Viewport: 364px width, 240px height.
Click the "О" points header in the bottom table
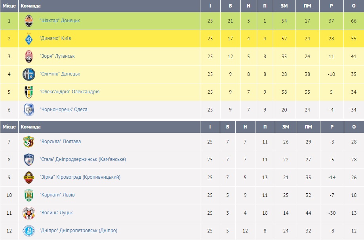pyautogui.click(x=354, y=127)
